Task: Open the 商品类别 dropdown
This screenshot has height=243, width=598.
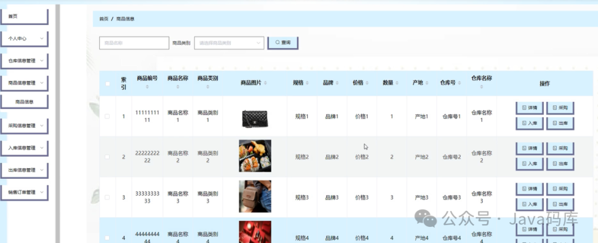Action: (x=229, y=43)
